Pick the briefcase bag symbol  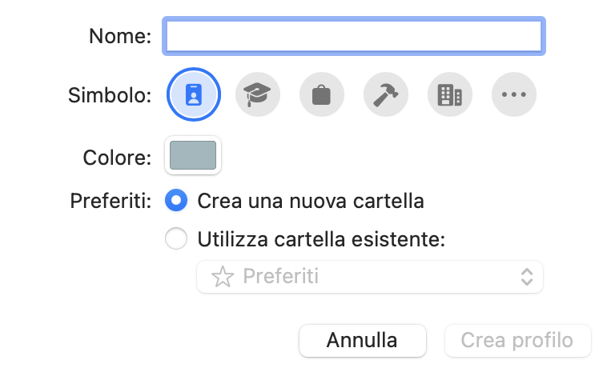[322, 94]
